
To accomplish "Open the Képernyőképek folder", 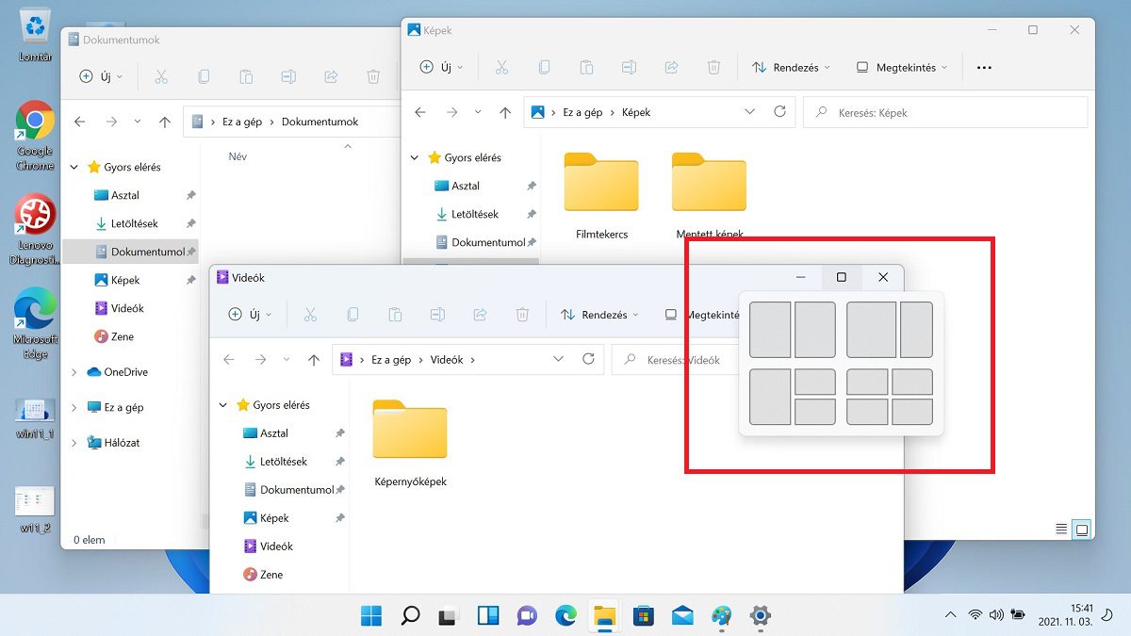I will pos(410,443).
